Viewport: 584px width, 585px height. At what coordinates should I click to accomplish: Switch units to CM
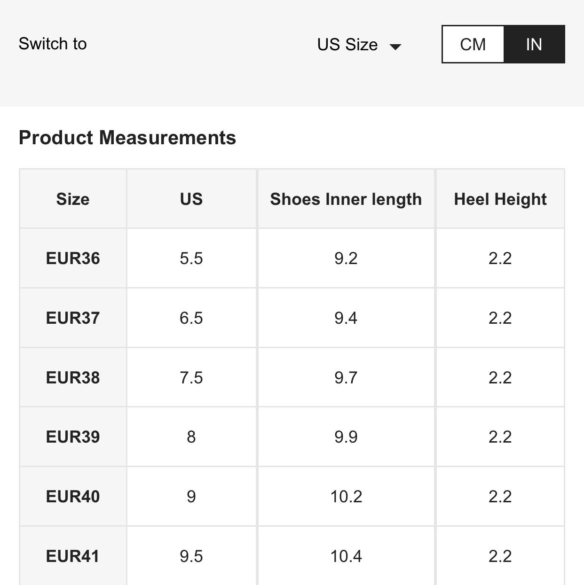pos(473,44)
